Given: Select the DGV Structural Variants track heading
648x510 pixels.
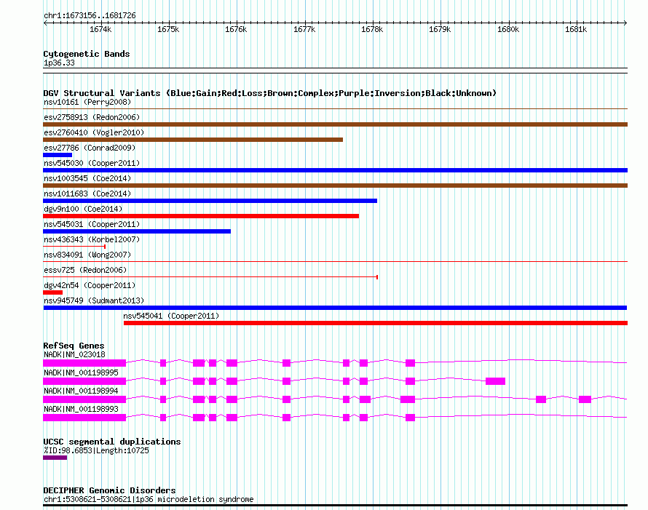Looking at the screenshot, I should (269, 93).
